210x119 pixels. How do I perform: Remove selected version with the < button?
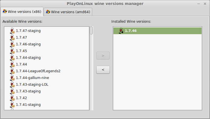click(103, 70)
